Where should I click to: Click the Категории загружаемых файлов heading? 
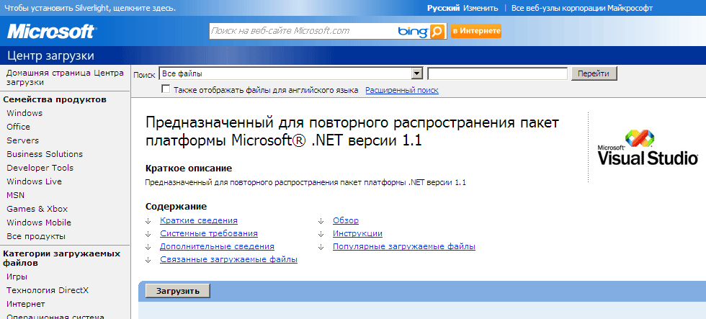(x=62, y=258)
